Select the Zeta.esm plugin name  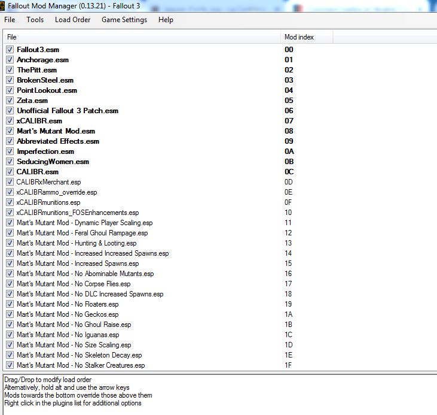click(32, 101)
